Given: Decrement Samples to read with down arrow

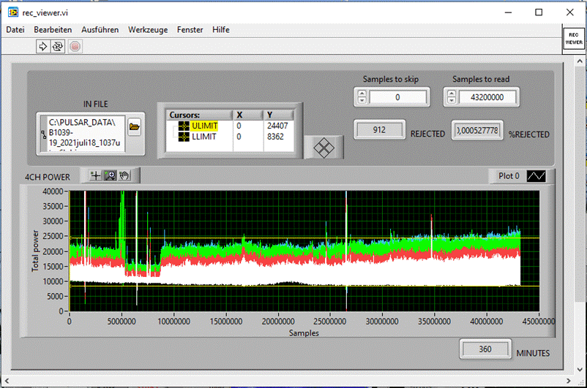Looking at the screenshot, I should pyautogui.click(x=452, y=101).
